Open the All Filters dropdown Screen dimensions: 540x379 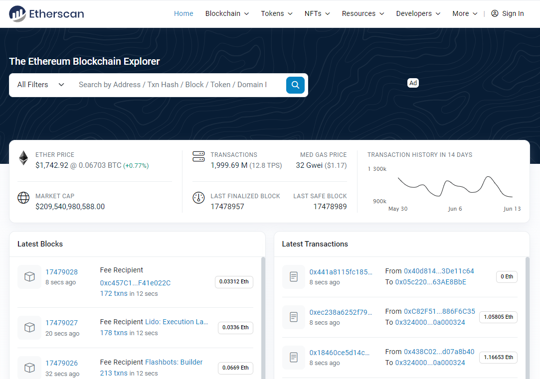pos(41,85)
